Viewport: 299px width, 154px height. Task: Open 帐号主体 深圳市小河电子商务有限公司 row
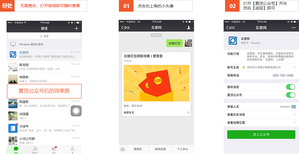(261, 67)
